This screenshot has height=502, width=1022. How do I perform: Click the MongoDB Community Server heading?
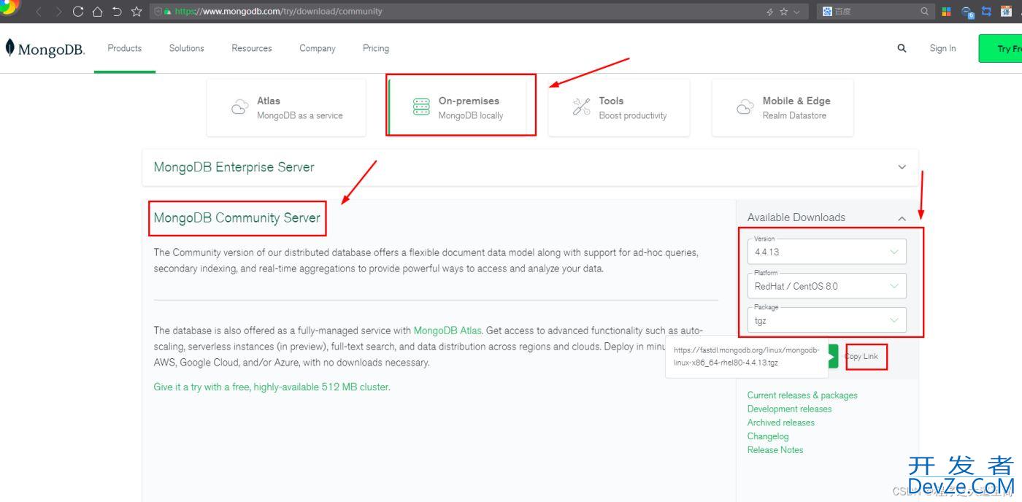point(237,217)
